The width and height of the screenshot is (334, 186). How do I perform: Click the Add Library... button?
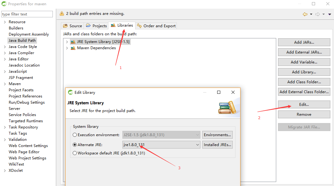pos(304,72)
